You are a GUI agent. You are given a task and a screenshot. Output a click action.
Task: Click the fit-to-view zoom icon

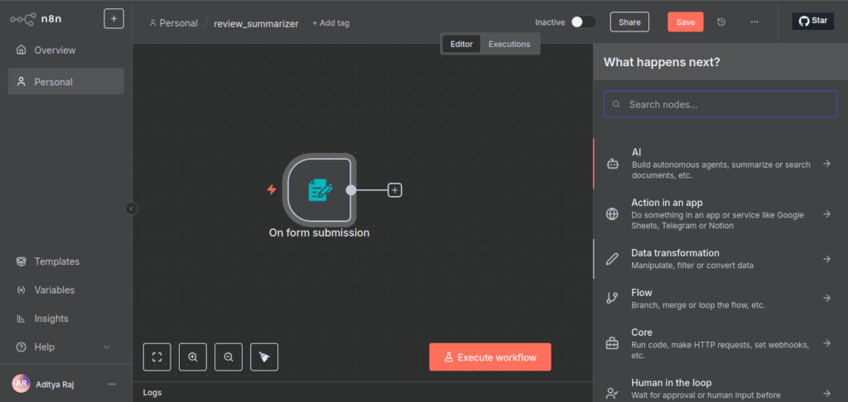[157, 357]
